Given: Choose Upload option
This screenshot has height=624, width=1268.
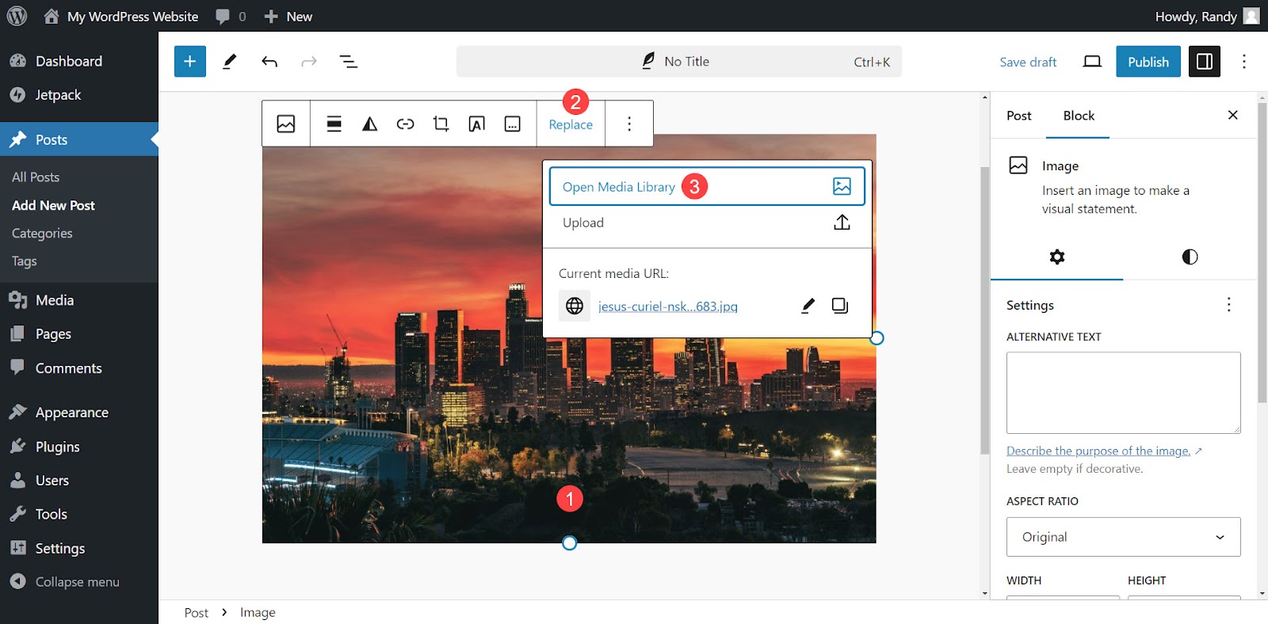Looking at the screenshot, I should (707, 223).
